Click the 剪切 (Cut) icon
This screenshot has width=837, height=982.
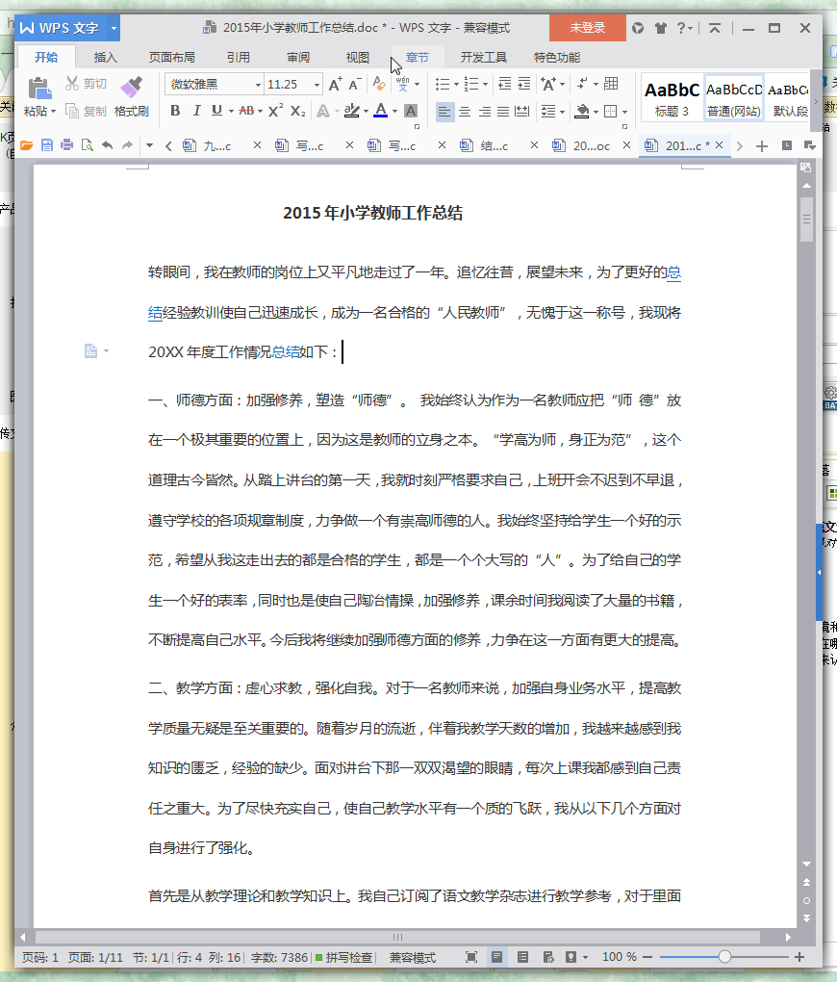click(x=72, y=83)
